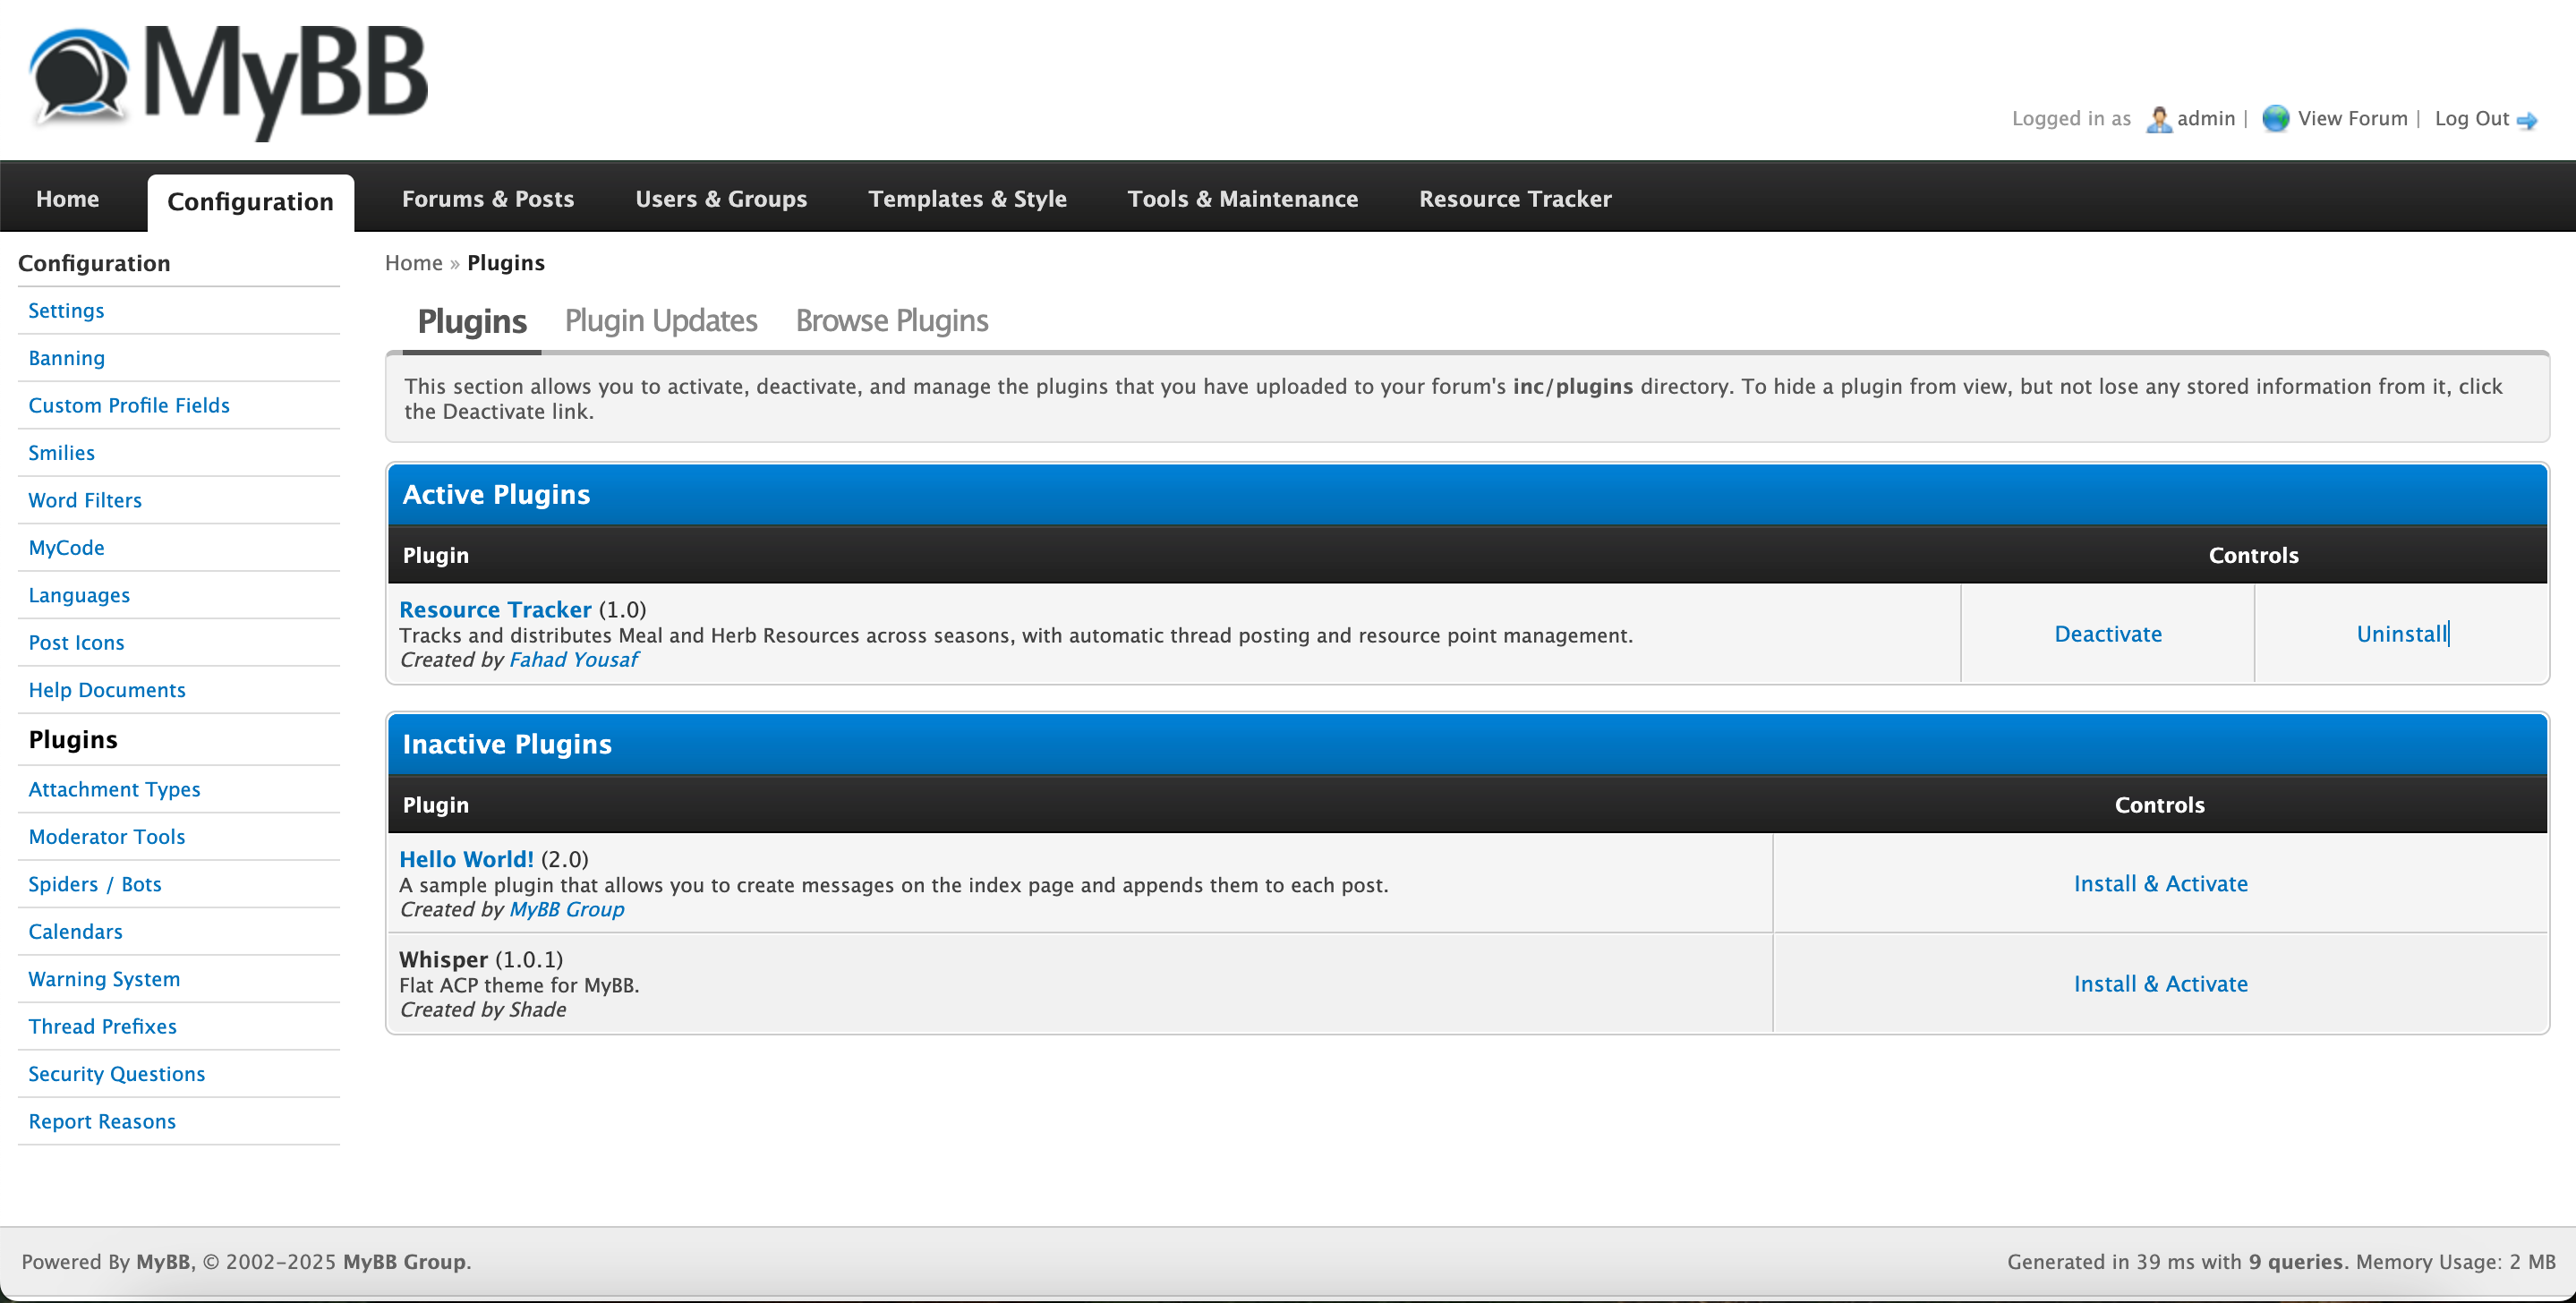This screenshot has height=1303, width=2576.
Task: Click the Home breadcrumb link
Action: (x=413, y=262)
